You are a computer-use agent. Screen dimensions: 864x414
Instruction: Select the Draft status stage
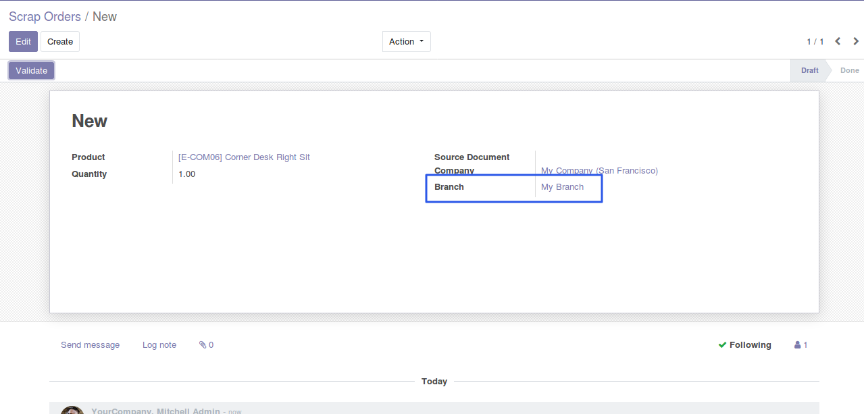coord(809,70)
